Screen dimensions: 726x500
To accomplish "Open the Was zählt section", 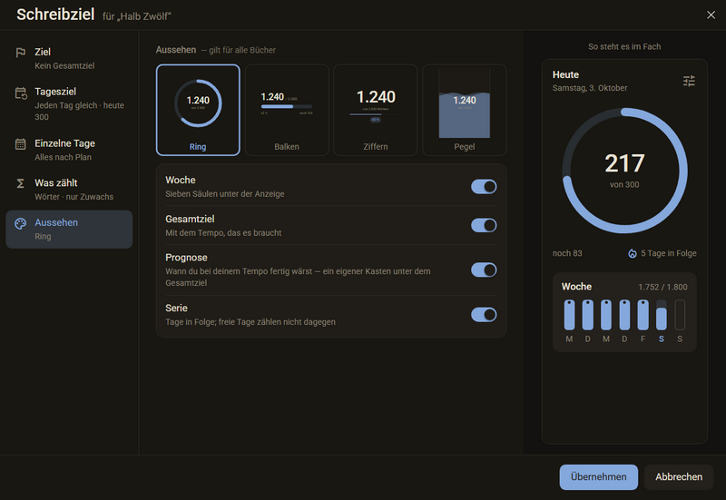I will [x=69, y=190].
